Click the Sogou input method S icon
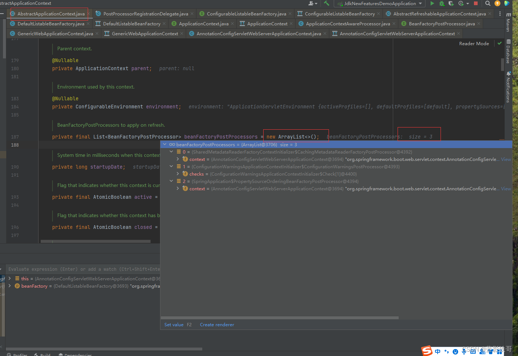 (x=427, y=351)
